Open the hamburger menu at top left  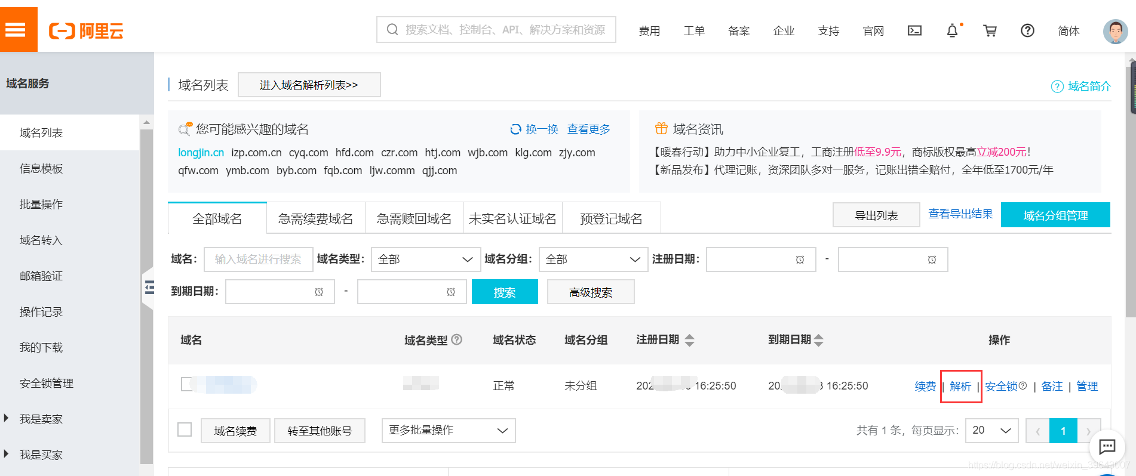click(16, 30)
